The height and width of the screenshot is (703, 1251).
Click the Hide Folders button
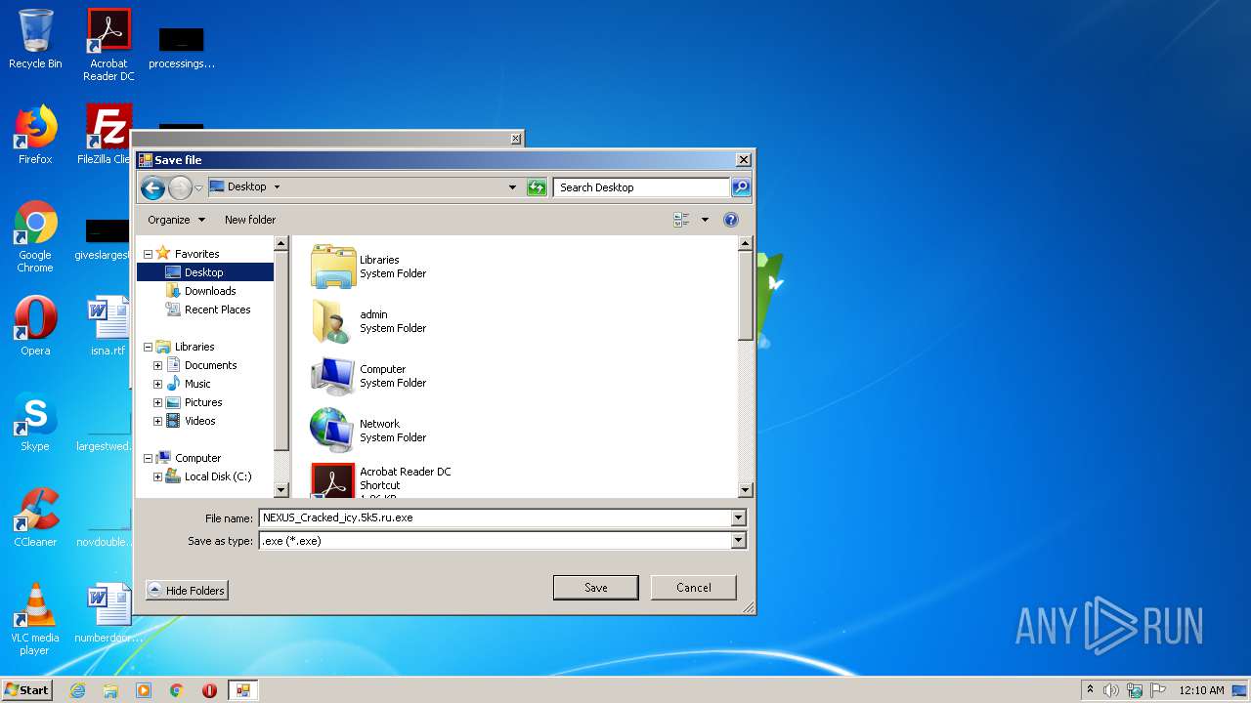point(187,591)
